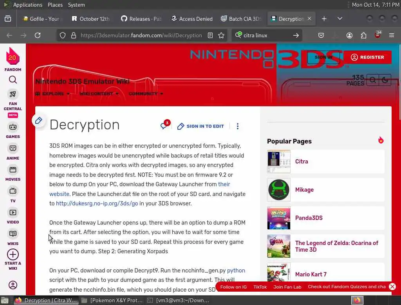
Task: Expand the Wiki Content dropdown
Action: tap(99, 94)
